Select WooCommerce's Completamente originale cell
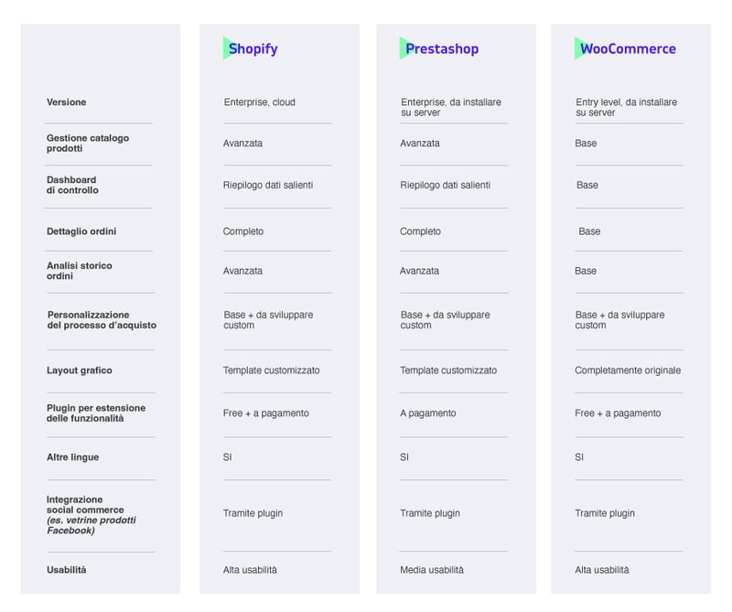Viewport: 732px width, 612px height. tap(628, 370)
